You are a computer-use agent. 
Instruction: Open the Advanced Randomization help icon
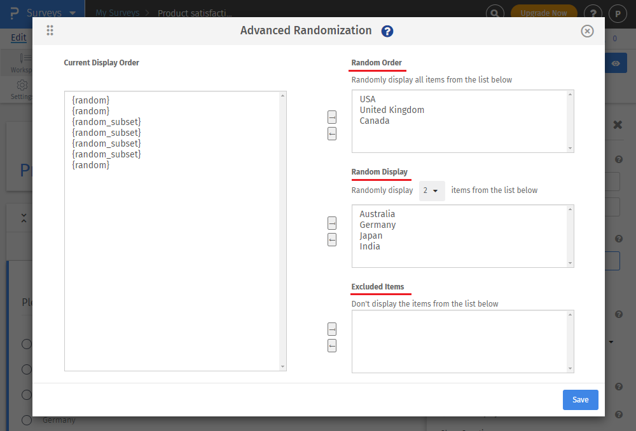[x=387, y=30]
